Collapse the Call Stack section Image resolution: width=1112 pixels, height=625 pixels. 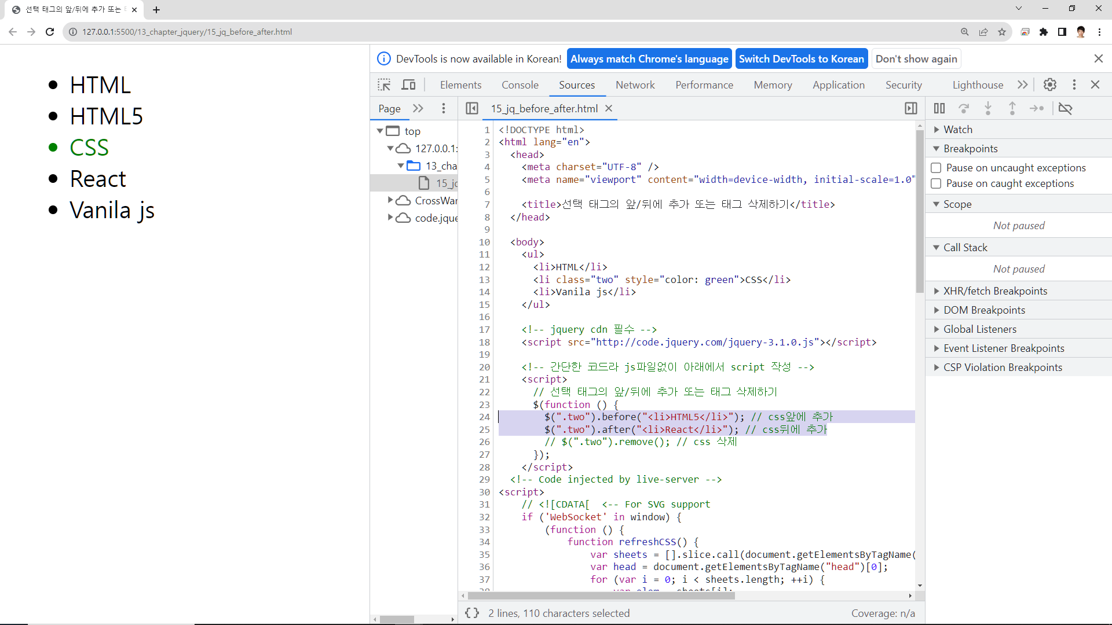pyautogui.click(x=965, y=248)
